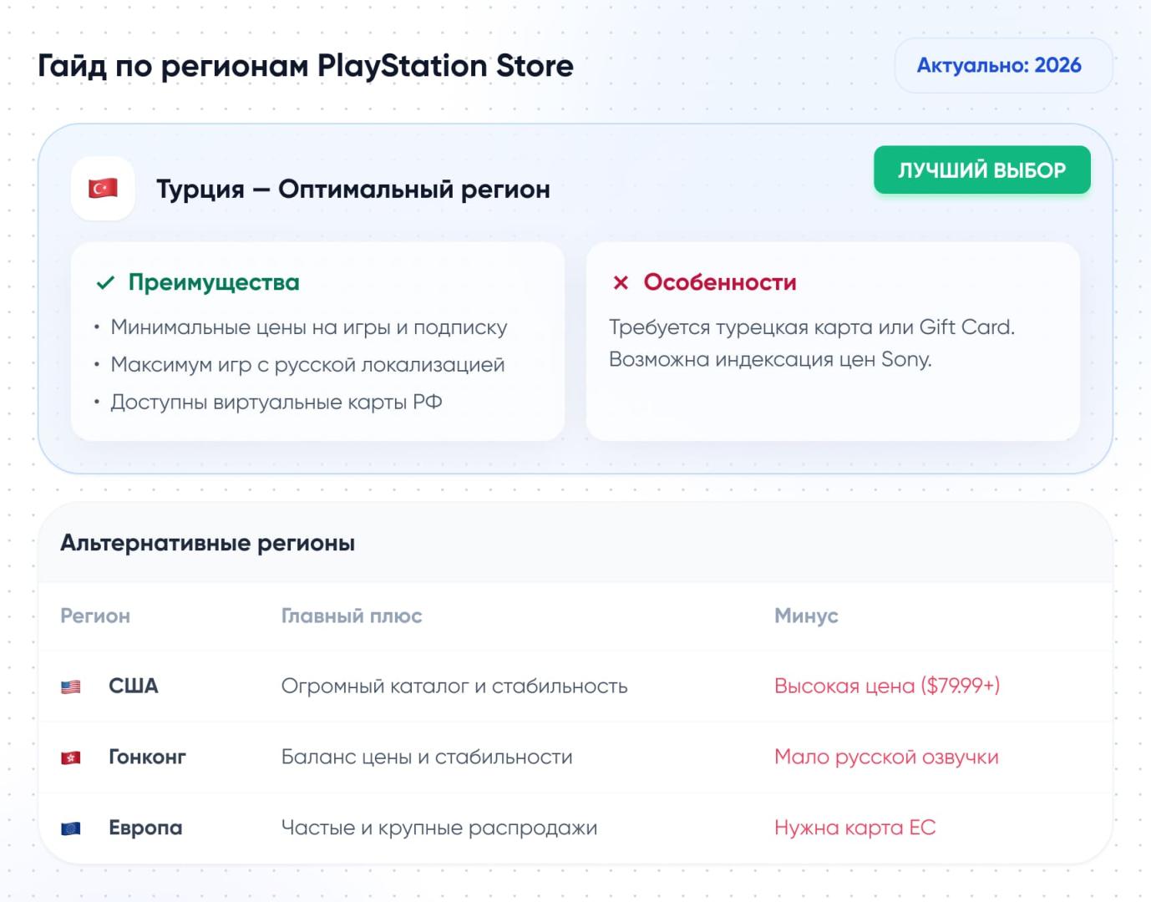Click the Альтернативные регионы section heading
This screenshot has height=902, width=1151.
(x=207, y=543)
